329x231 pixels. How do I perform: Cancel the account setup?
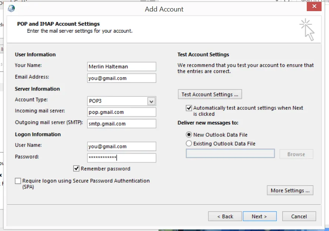[x=299, y=216]
